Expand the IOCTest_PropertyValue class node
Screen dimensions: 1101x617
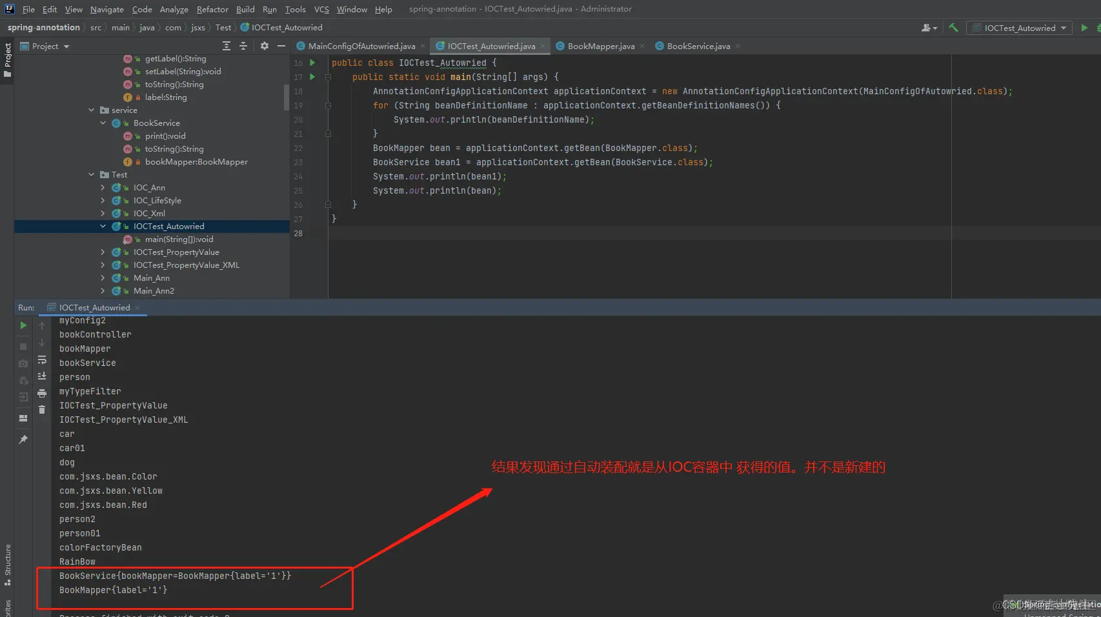point(103,252)
